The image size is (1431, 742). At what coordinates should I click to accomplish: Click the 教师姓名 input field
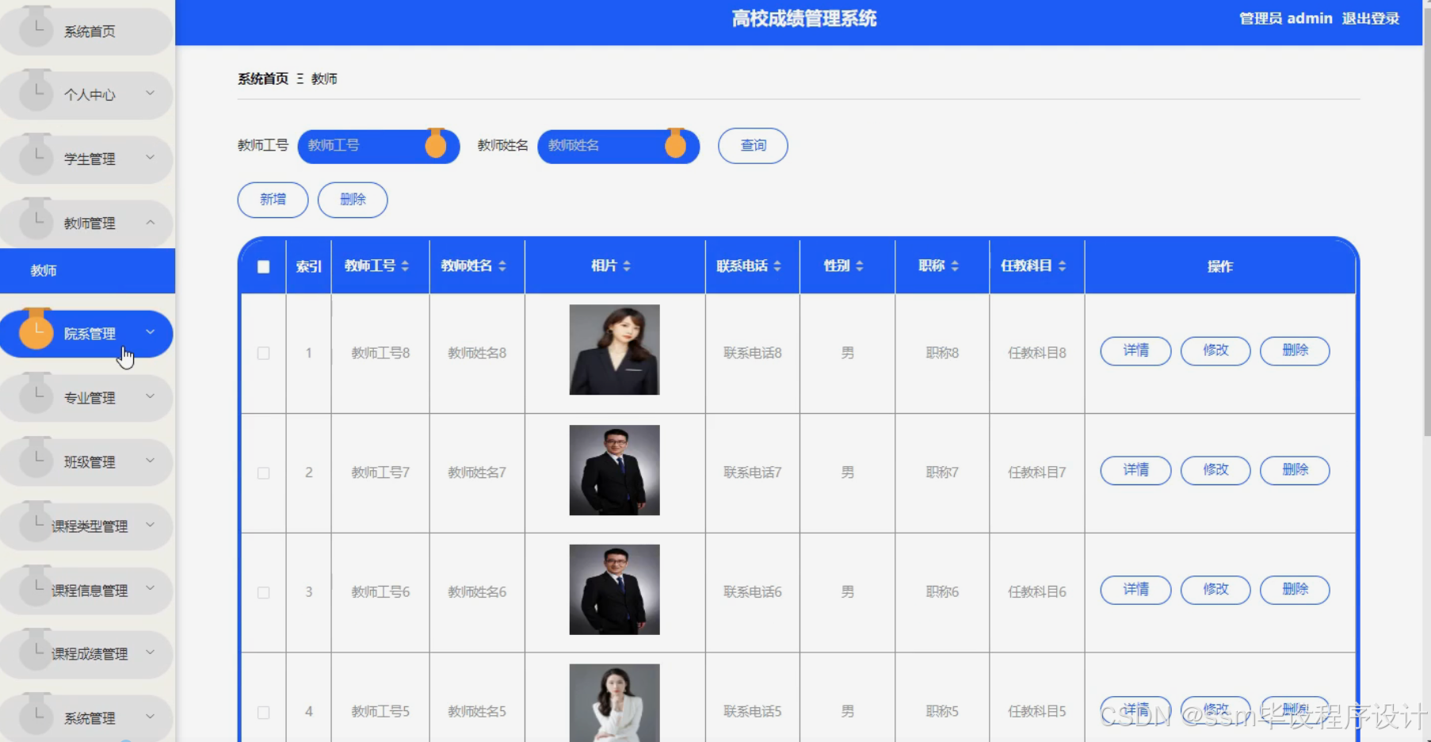click(610, 146)
